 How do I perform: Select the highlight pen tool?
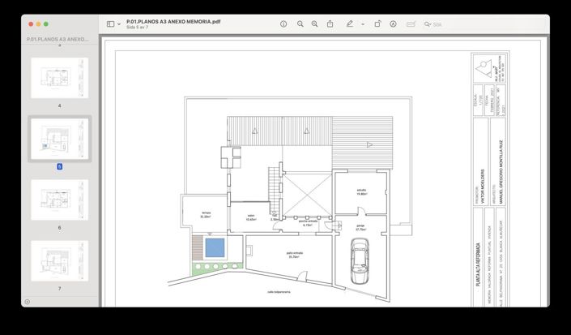[x=350, y=24]
